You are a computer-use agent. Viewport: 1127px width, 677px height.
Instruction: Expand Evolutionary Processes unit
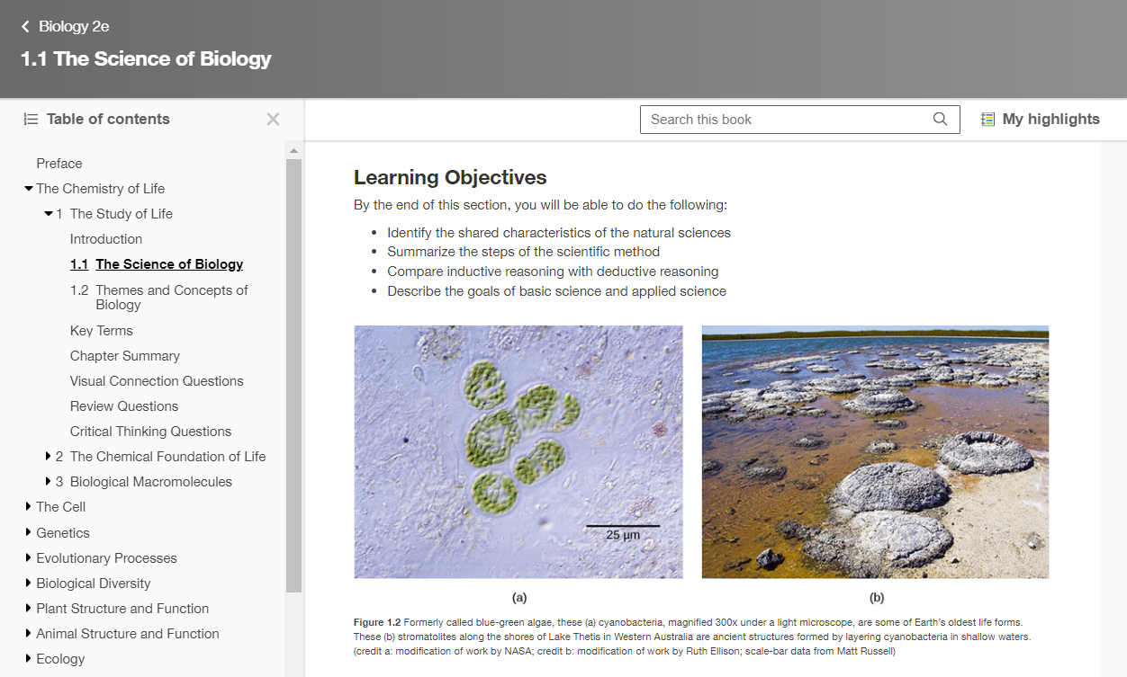28,557
